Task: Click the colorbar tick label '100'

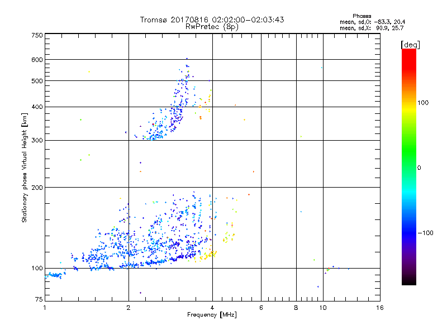Action: click(x=423, y=103)
